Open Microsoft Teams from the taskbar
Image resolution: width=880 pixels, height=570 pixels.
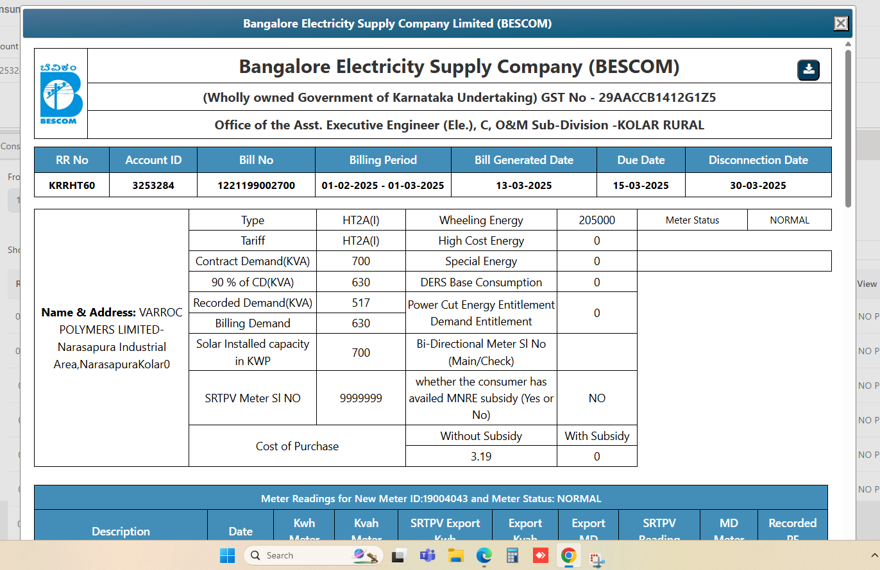pos(428,555)
